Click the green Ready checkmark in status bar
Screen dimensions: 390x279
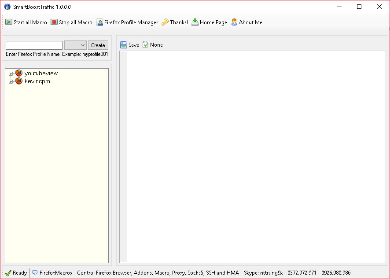(7, 273)
